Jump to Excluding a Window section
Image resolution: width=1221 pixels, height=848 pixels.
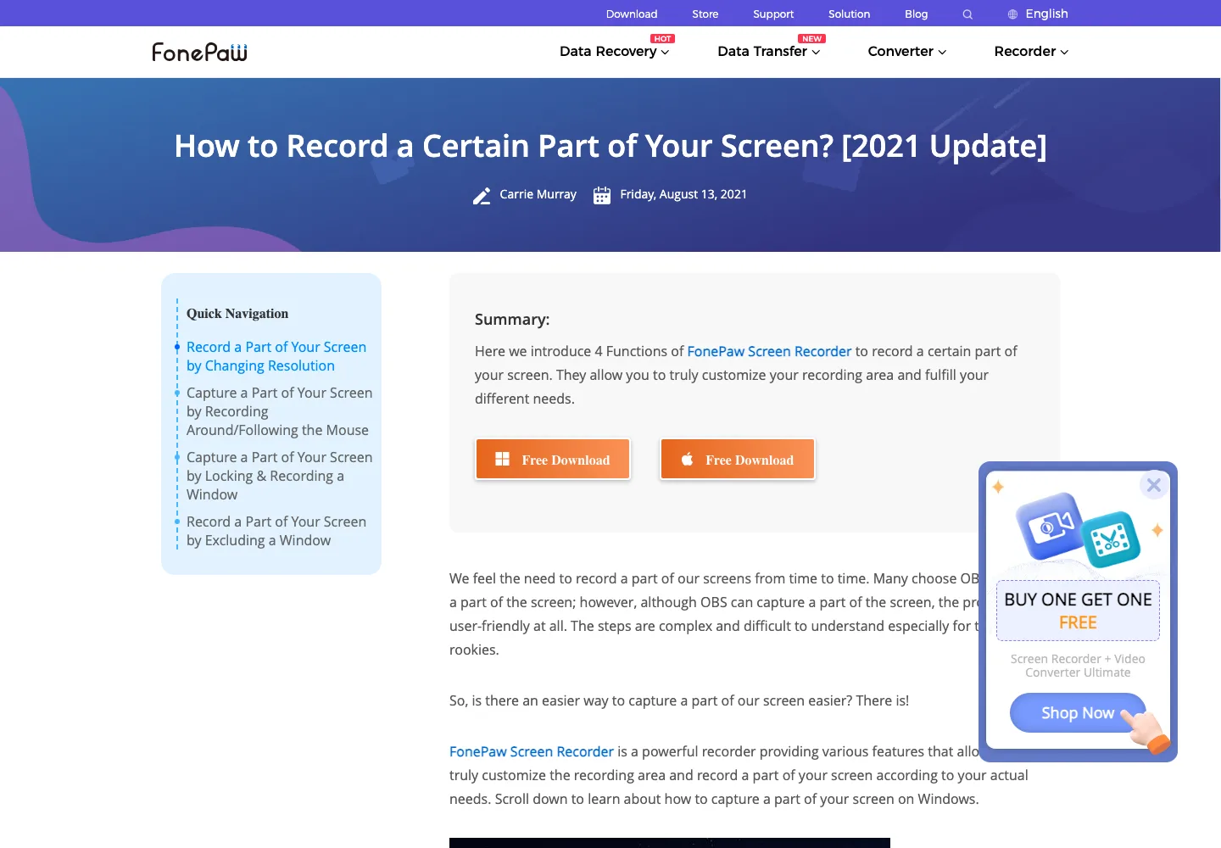(276, 531)
